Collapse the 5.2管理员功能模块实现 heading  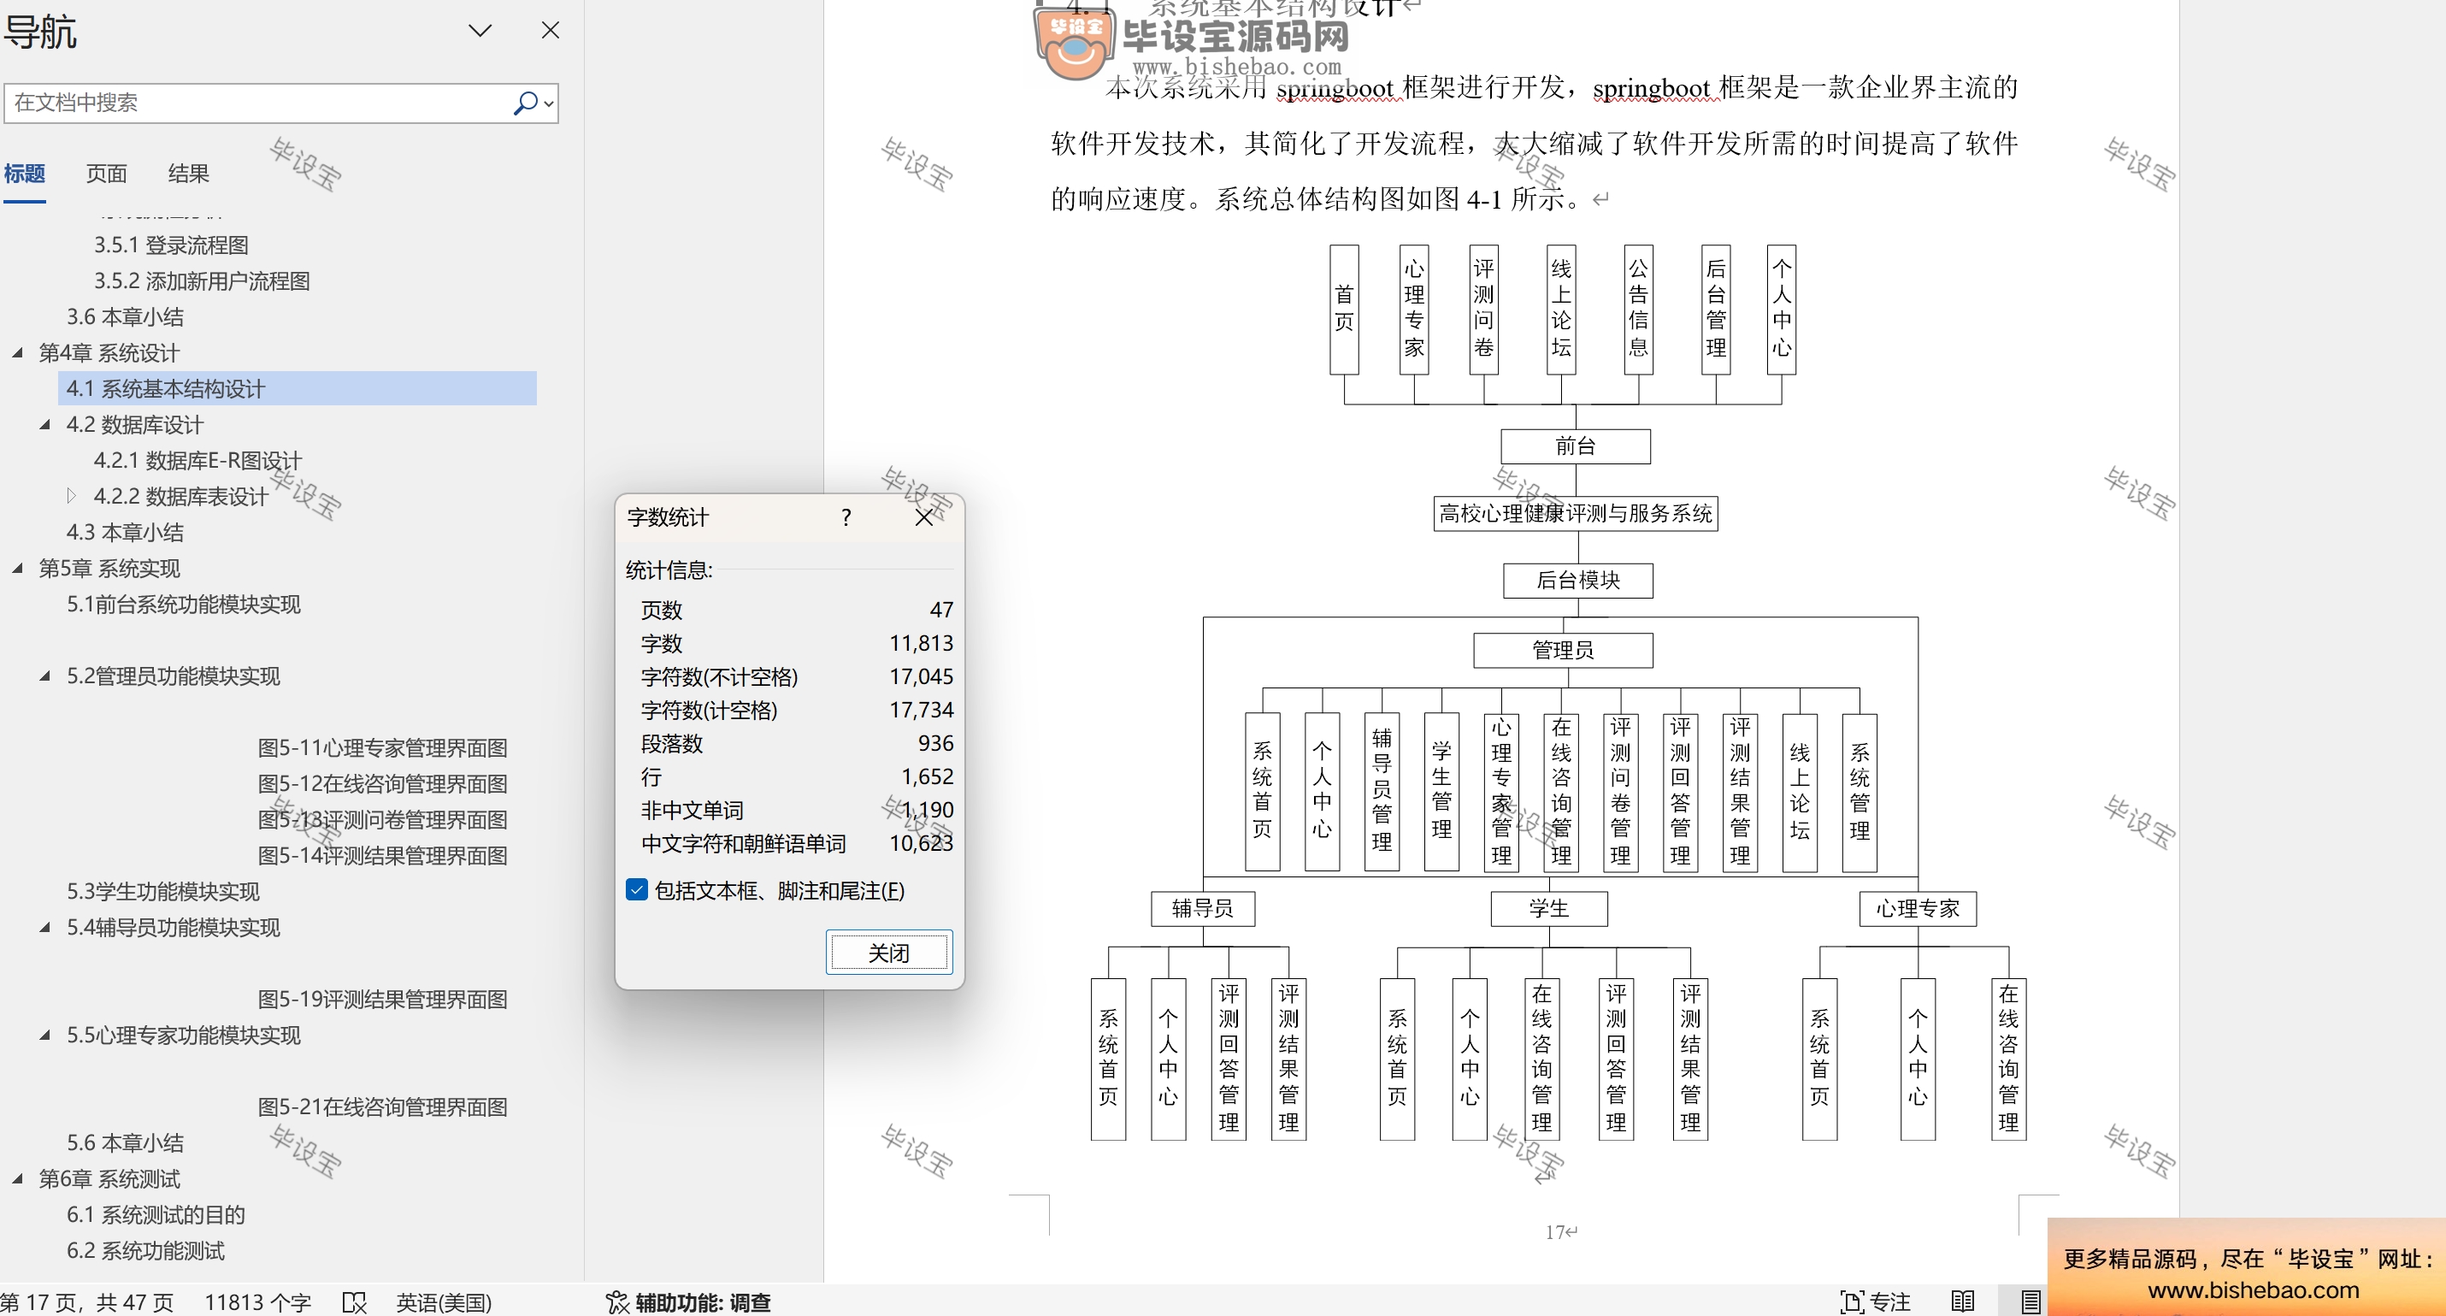click(x=44, y=676)
